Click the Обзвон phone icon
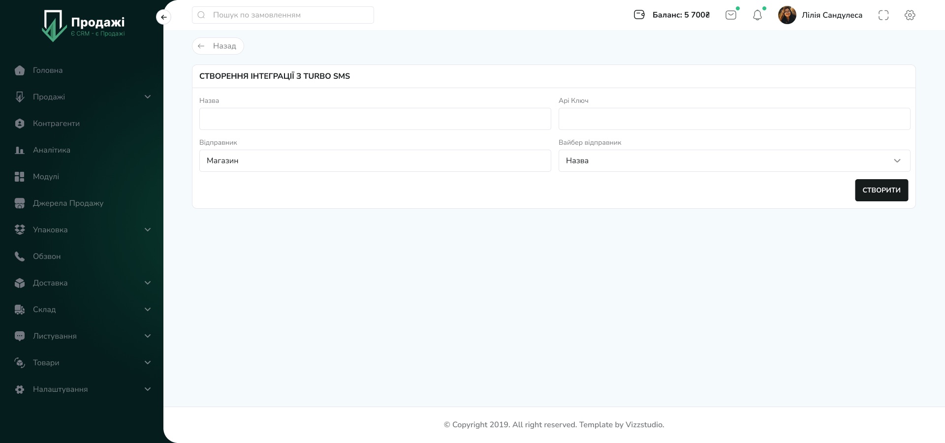945x443 pixels. click(20, 256)
